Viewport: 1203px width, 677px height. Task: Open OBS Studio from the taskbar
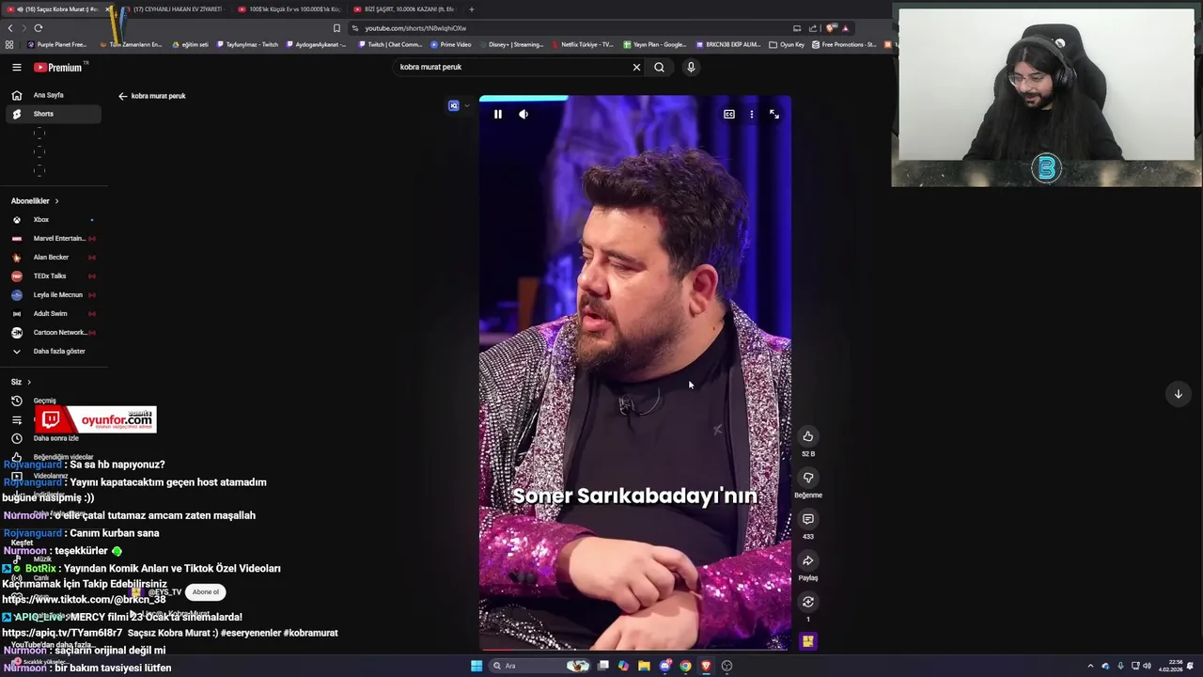726,666
